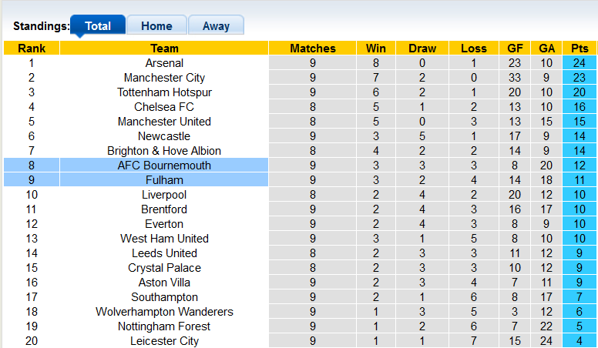The width and height of the screenshot is (598, 348).
Task: Switch to the Home standings tab
Action: tap(156, 26)
